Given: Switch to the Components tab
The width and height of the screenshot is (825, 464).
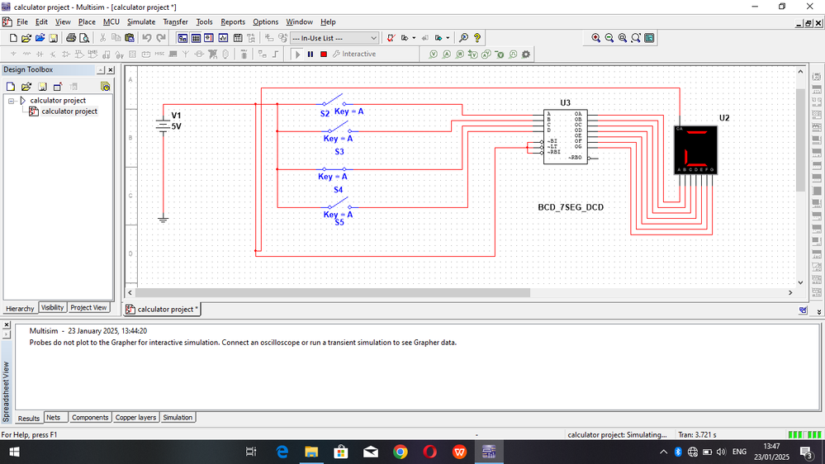Looking at the screenshot, I should tap(90, 418).
